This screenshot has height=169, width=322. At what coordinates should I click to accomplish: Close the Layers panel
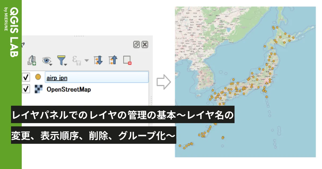145,45
